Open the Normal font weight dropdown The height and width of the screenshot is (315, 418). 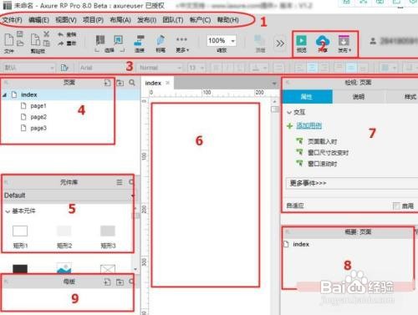(161, 68)
